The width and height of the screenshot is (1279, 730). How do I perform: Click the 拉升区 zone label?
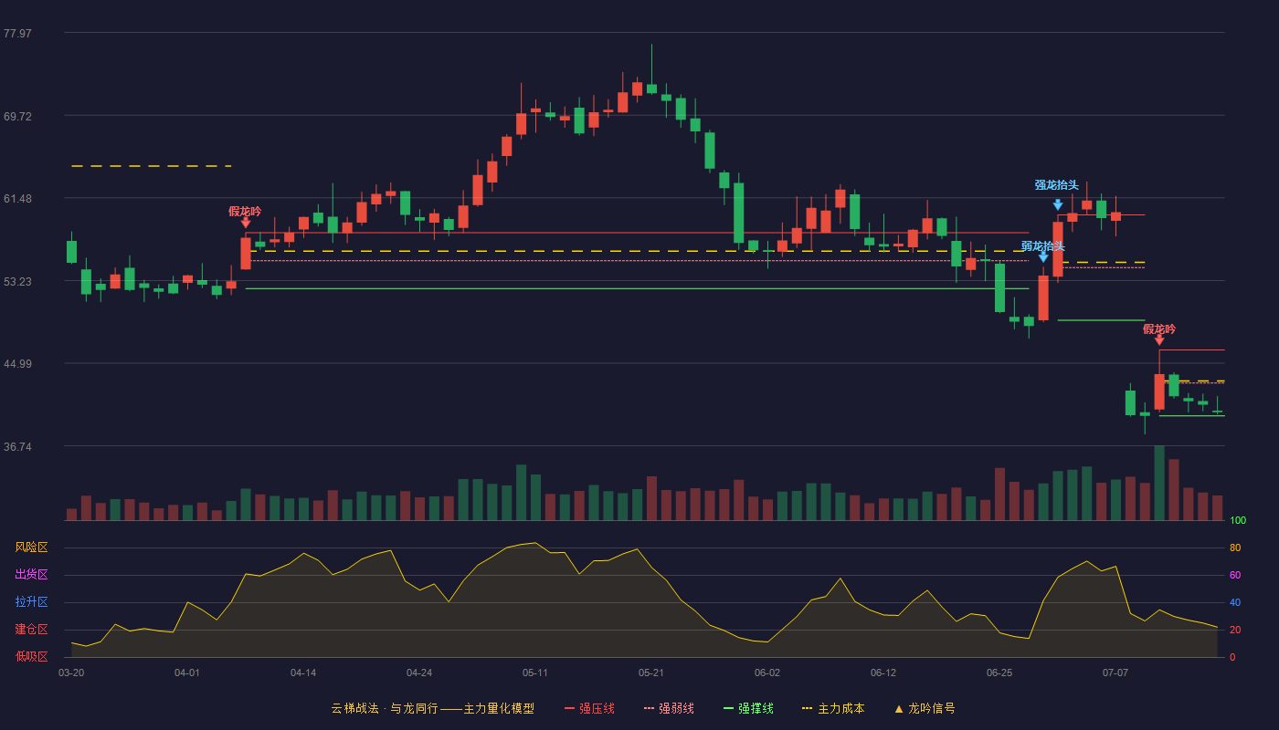[31, 602]
